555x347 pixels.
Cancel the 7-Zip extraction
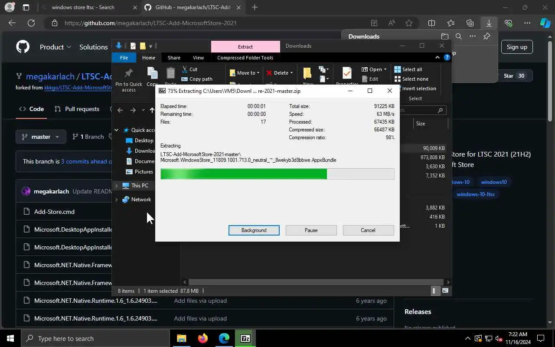click(x=368, y=230)
